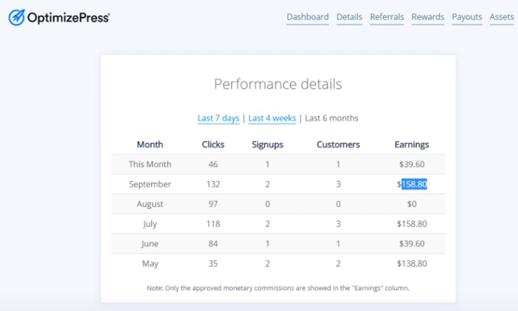Image resolution: width=518 pixels, height=311 pixels.
Task: Select the This Month row label
Action: point(150,164)
